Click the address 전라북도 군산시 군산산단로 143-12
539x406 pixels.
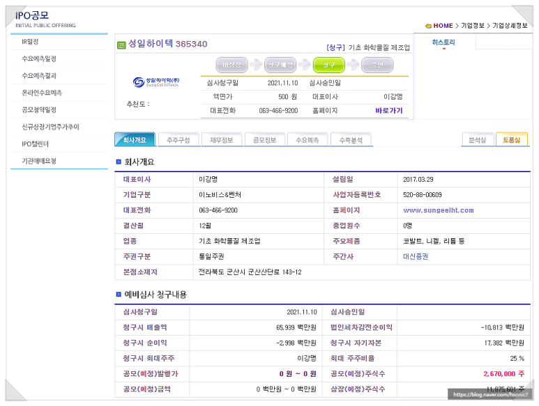[x=250, y=272]
